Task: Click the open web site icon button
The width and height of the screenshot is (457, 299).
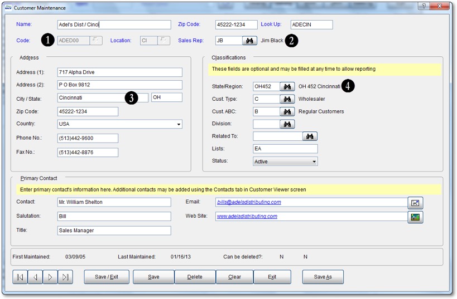Action: point(415,217)
